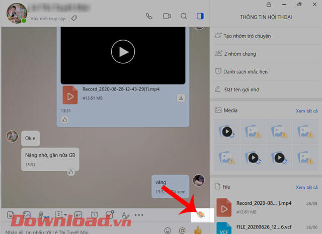Start a video call from the header
The height and width of the screenshot is (234, 322).
(167, 16)
